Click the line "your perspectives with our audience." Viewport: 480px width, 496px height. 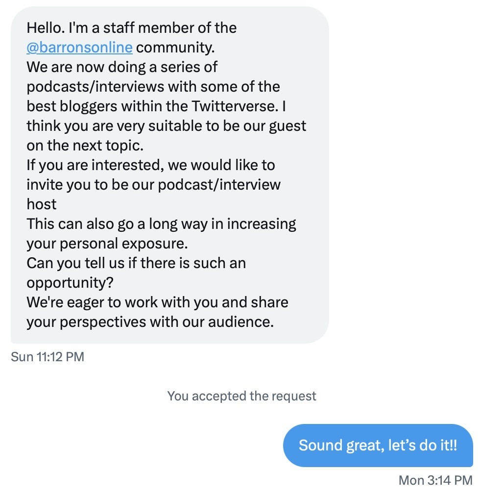click(x=149, y=322)
